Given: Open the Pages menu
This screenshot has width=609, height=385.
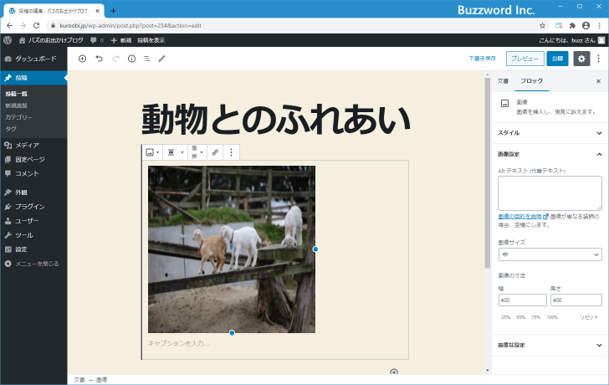Looking at the screenshot, I should [x=33, y=159].
